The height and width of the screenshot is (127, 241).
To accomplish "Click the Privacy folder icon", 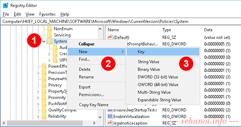I will [44, 85].
